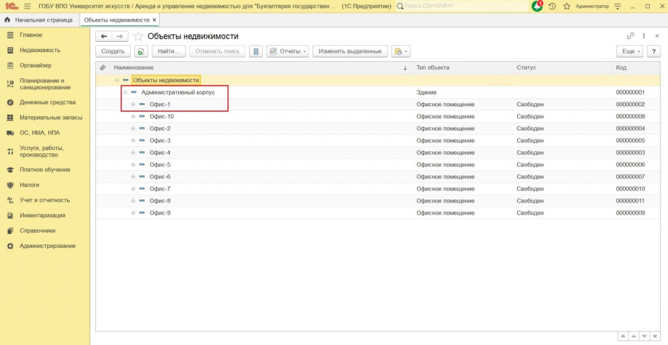Jump to list end with bottom-right arrow

tap(655, 337)
